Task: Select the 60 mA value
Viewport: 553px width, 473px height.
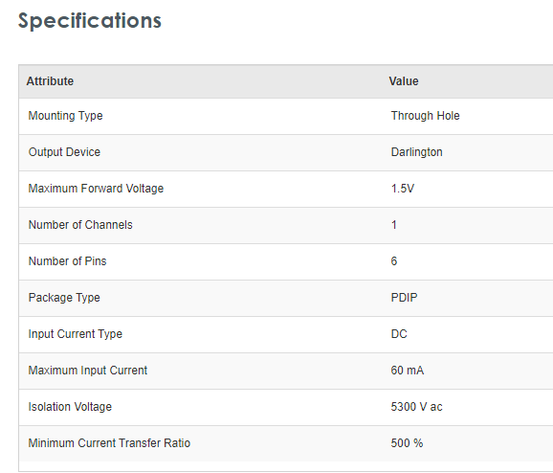Action: [x=408, y=371]
